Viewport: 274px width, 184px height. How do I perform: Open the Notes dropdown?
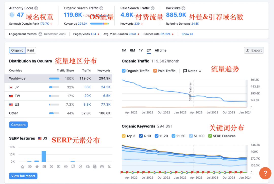pyautogui.click(x=192, y=71)
